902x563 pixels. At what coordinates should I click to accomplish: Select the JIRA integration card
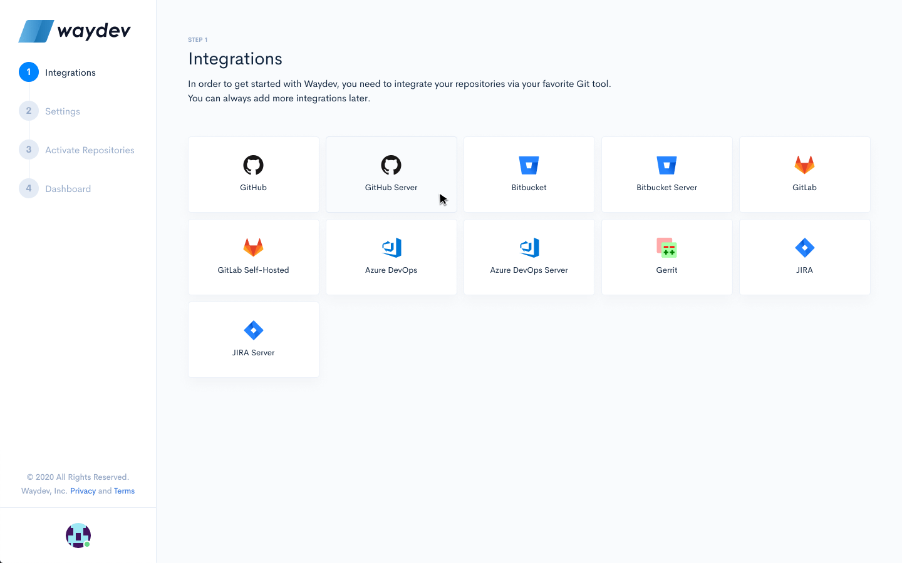coord(804,256)
